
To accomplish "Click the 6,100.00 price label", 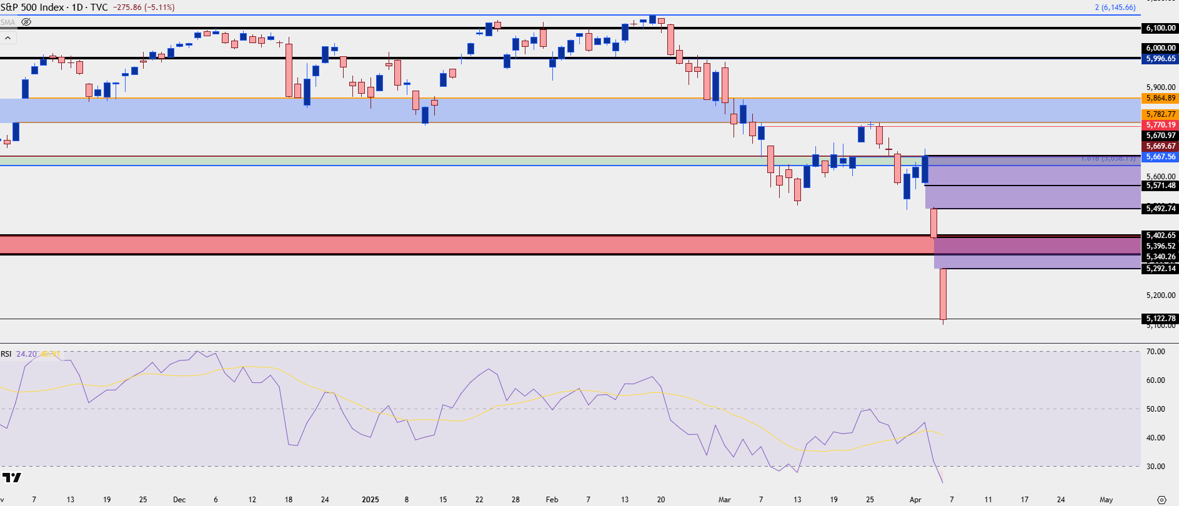I will [x=1160, y=28].
